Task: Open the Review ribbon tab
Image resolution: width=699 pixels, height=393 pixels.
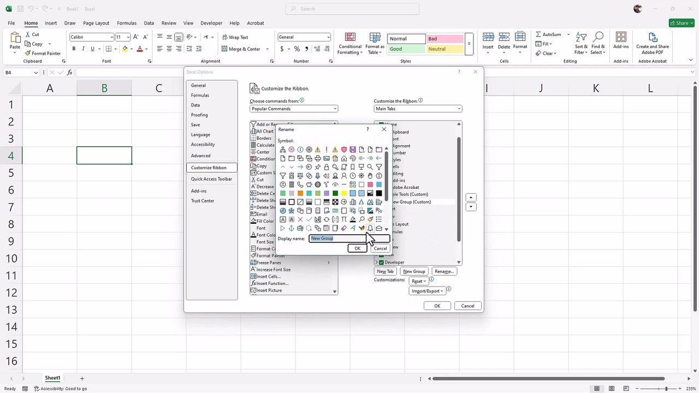Action: tap(169, 23)
